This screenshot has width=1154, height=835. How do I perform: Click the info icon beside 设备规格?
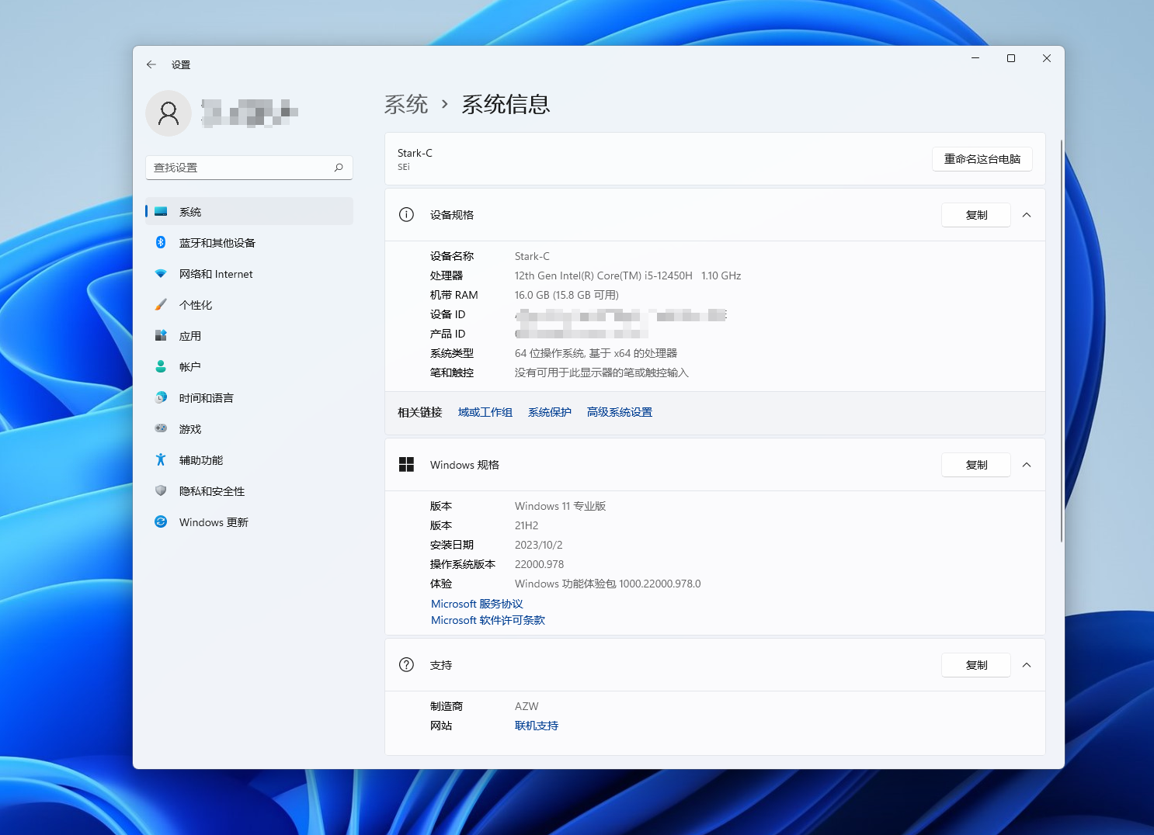406,215
